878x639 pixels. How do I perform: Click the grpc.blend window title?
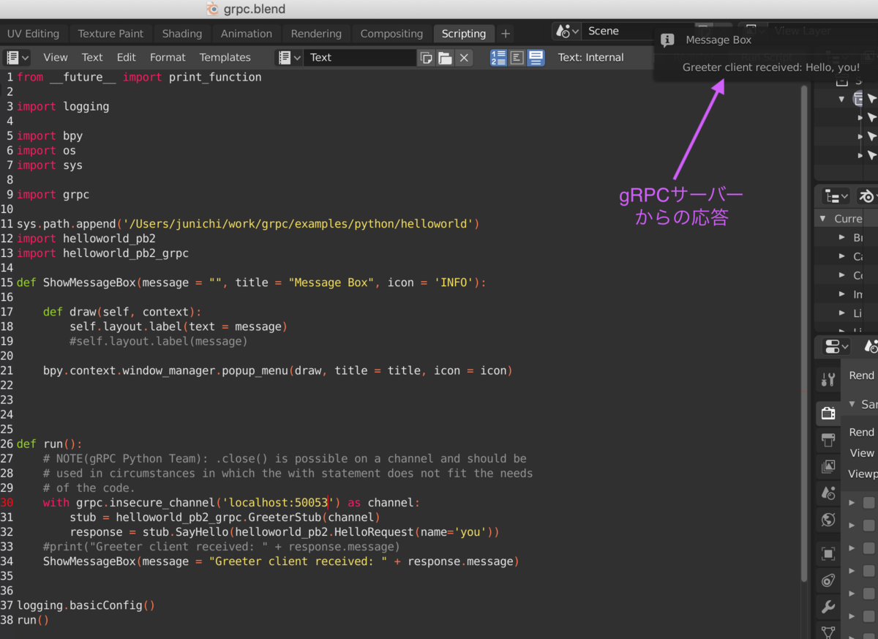[254, 10]
